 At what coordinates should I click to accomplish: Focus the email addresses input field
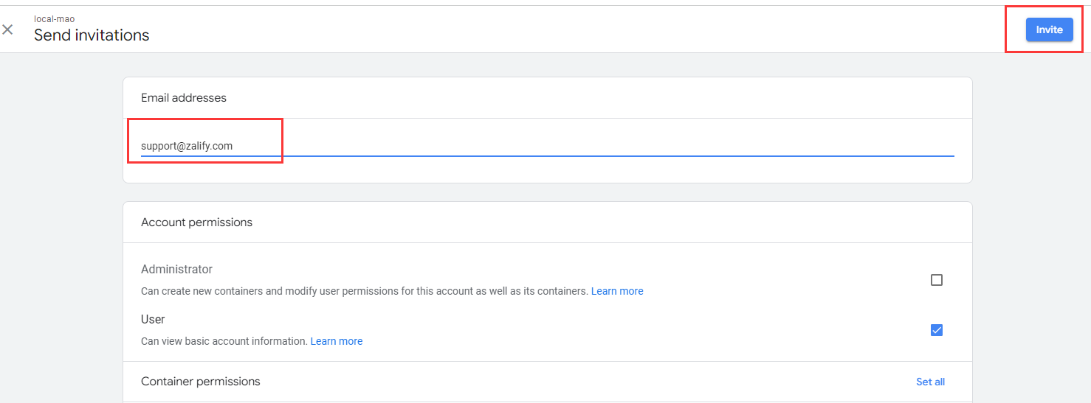pyautogui.click(x=546, y=146)
